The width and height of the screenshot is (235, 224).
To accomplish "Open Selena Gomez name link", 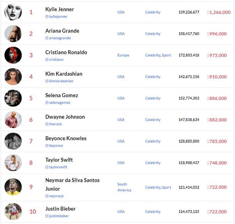I will coord(62,95).
